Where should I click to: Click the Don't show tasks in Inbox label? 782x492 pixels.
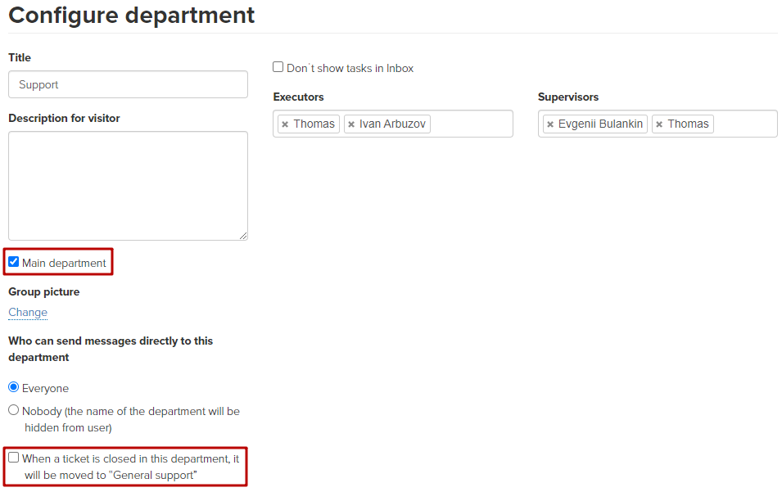coord(350,68)
